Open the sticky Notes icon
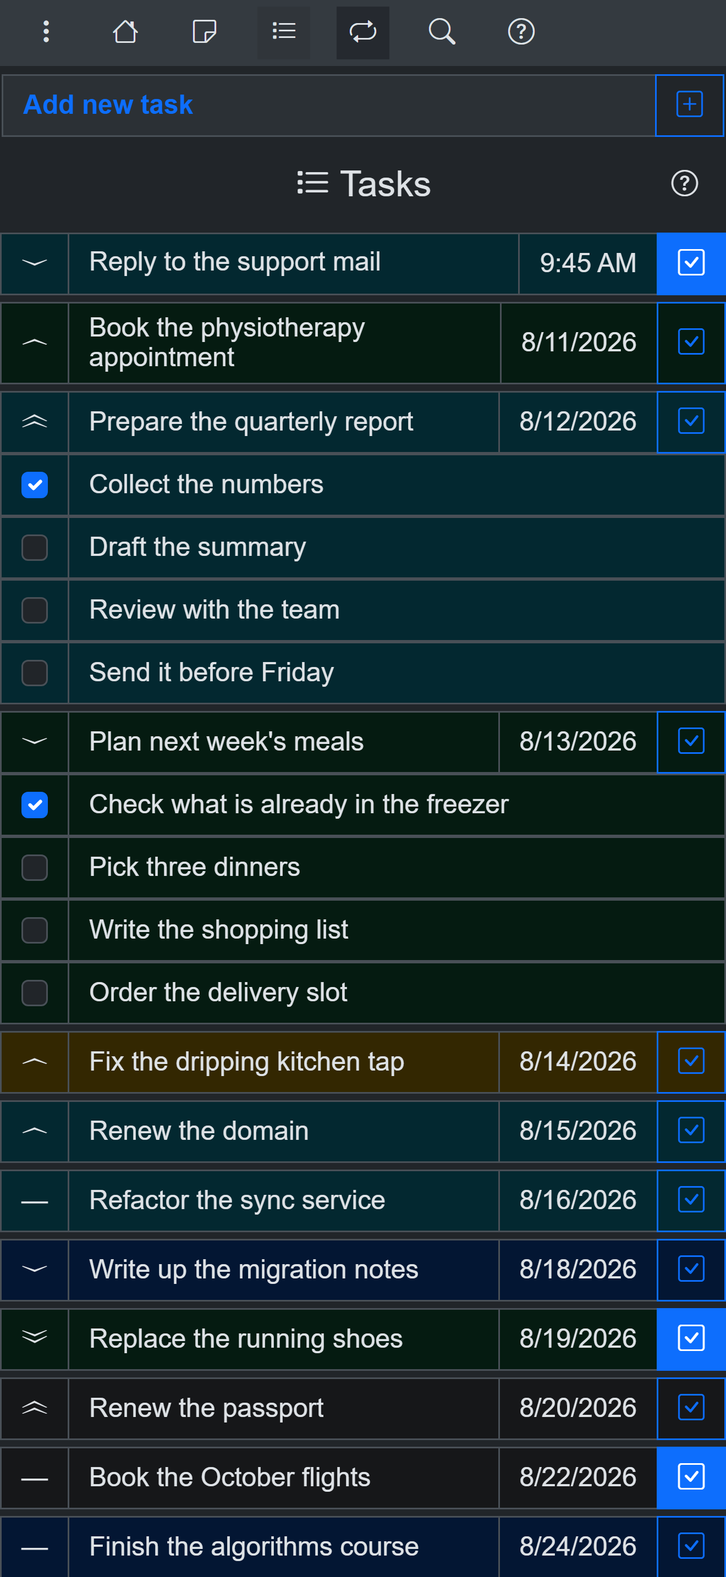This screenshot has height=1577, width=726. 204,32
